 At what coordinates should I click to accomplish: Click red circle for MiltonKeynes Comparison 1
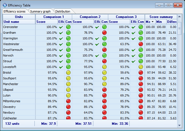coord(68,101)
